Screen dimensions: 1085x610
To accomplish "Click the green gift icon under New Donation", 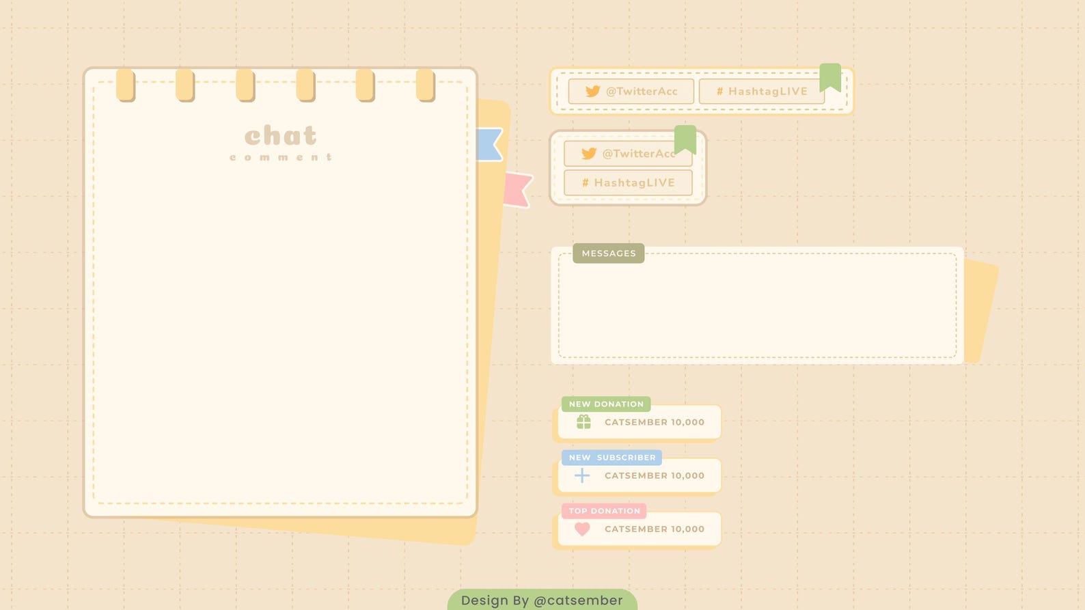I will [583, 422].
